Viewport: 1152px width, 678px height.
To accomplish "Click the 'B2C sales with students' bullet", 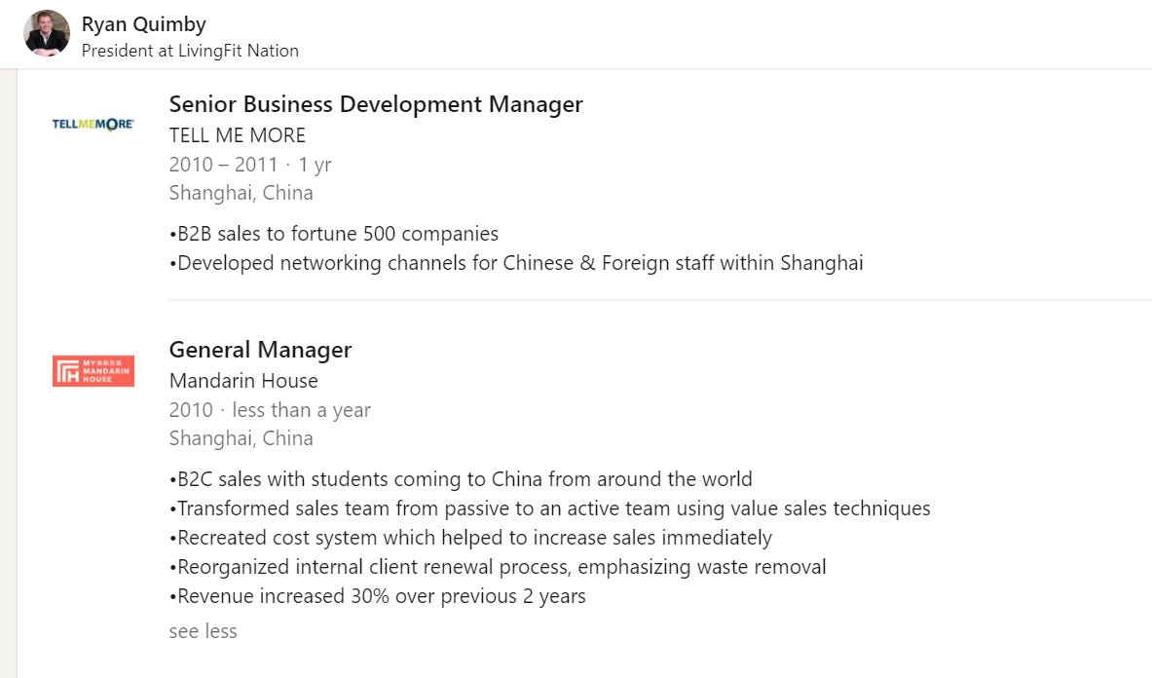I will coord(461,479).
